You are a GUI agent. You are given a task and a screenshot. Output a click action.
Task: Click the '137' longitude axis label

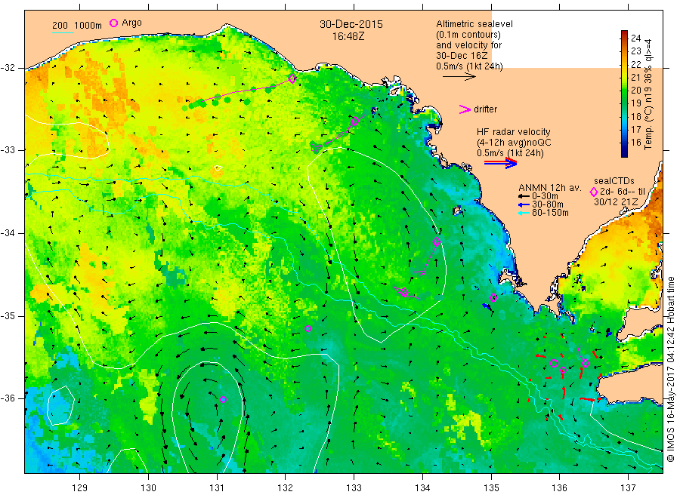pos(628,488)
